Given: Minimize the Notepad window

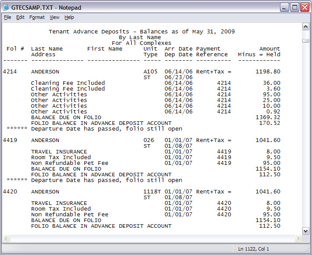Looking at the screenshot, I should point(285,7).
